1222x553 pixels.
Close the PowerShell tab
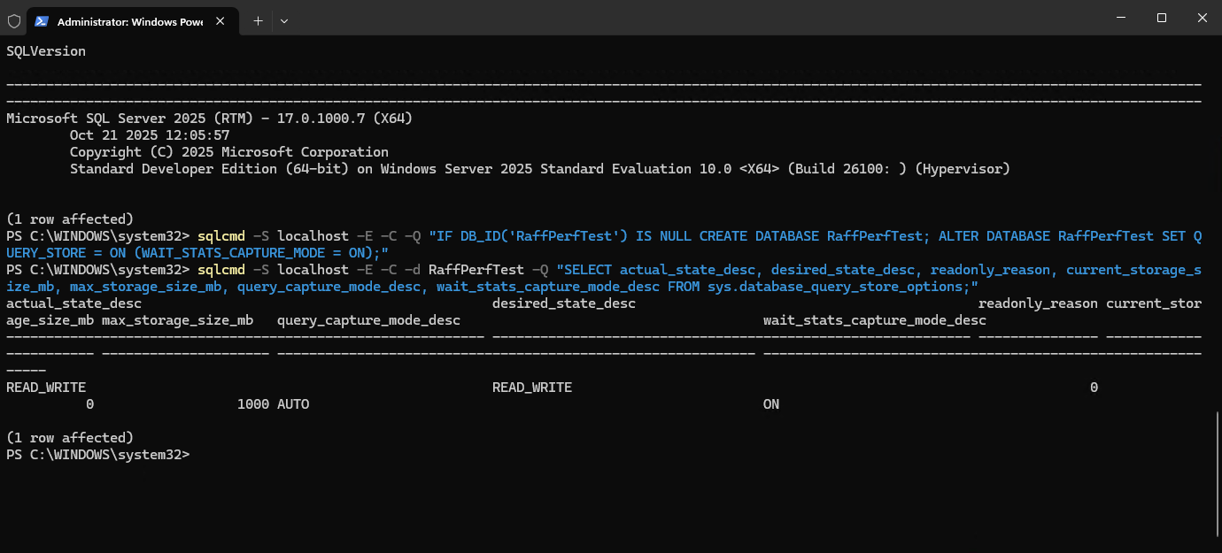pos(222,20)
